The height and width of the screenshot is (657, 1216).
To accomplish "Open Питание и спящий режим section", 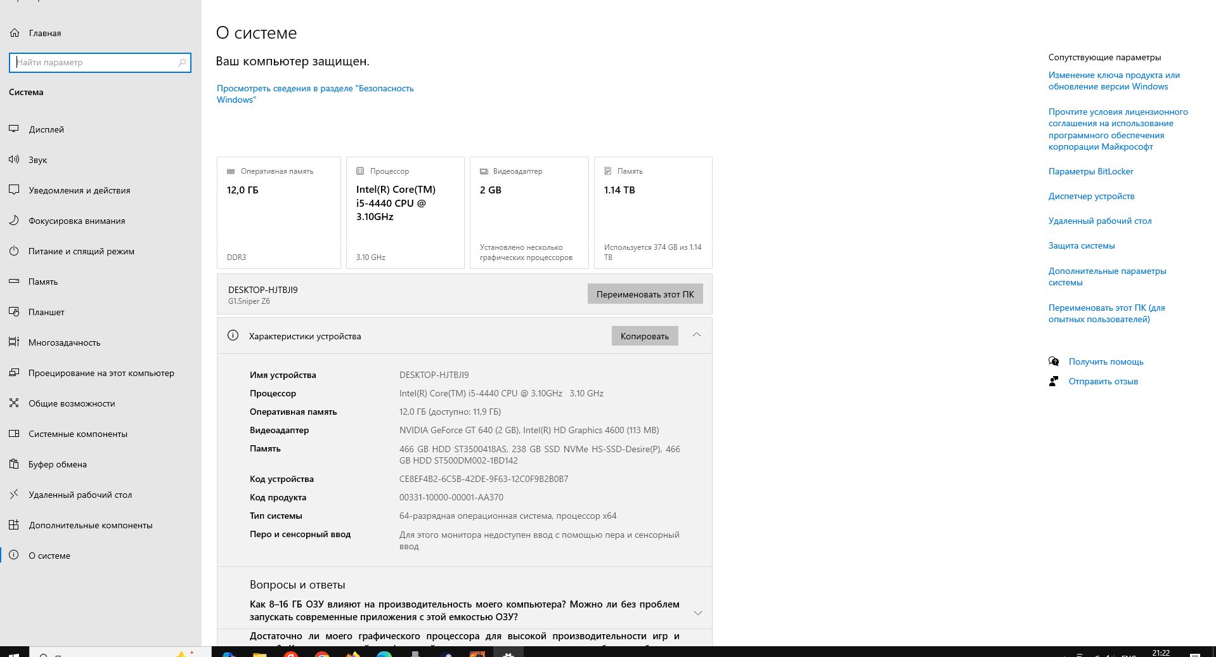I will point(81,251).
